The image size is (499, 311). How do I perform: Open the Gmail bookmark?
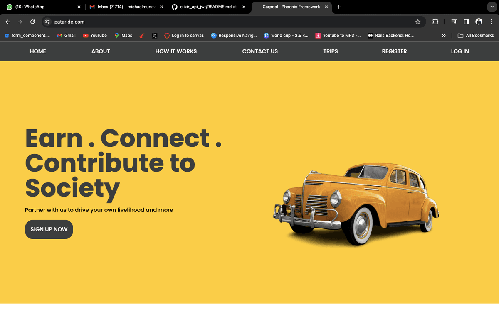pyautogui.click(x=66, y=36)
